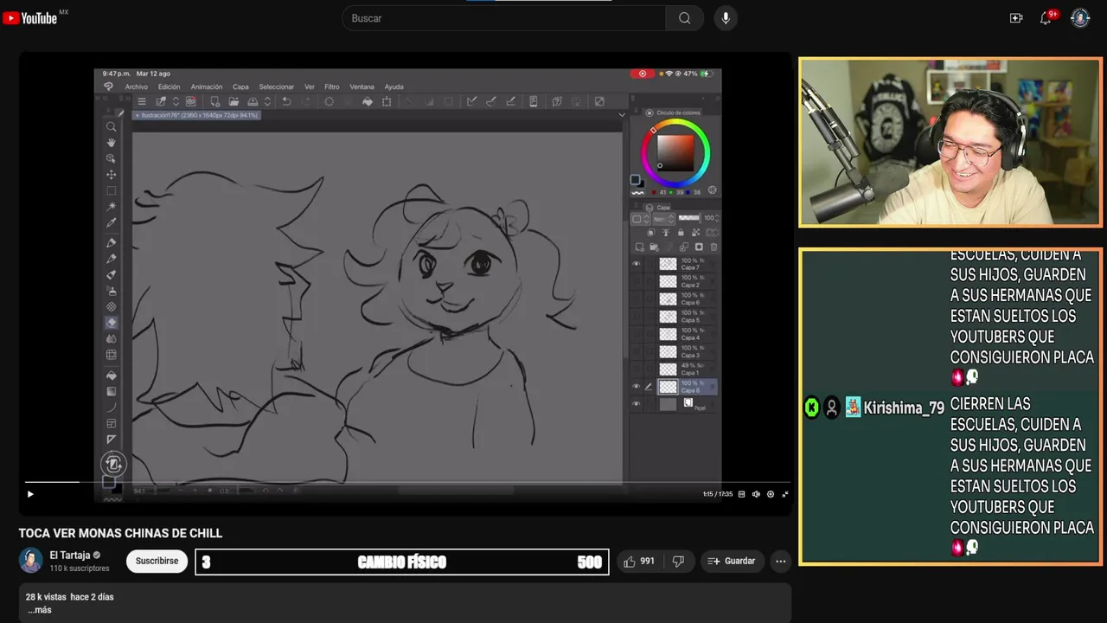Click the Buscar search field

[x=504, y=18]
